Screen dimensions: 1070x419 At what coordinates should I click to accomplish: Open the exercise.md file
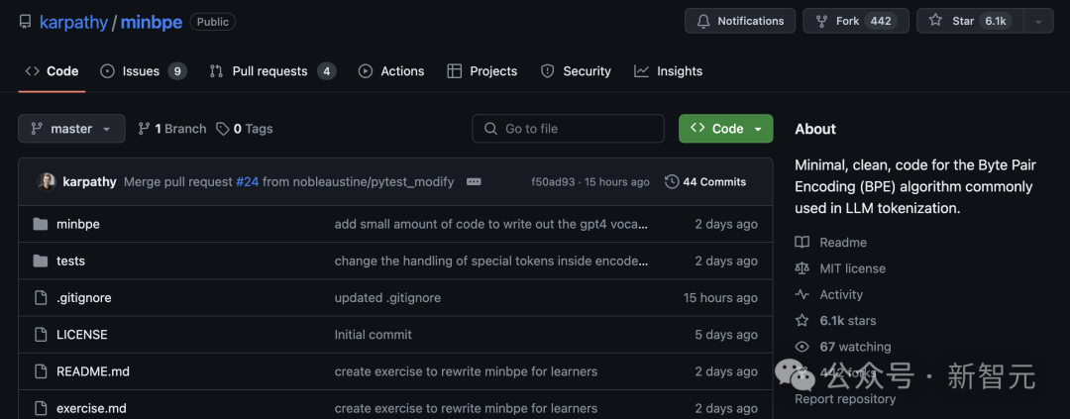tap(91, 408)
